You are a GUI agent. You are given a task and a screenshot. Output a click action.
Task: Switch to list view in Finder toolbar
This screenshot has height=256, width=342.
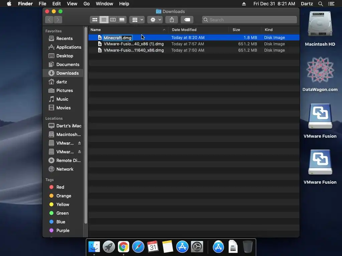pyautogui.click(x=104, y=20)
